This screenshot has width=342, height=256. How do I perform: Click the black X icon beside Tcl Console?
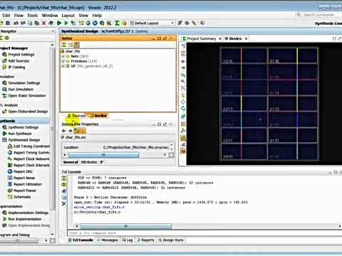pos(64,203)
